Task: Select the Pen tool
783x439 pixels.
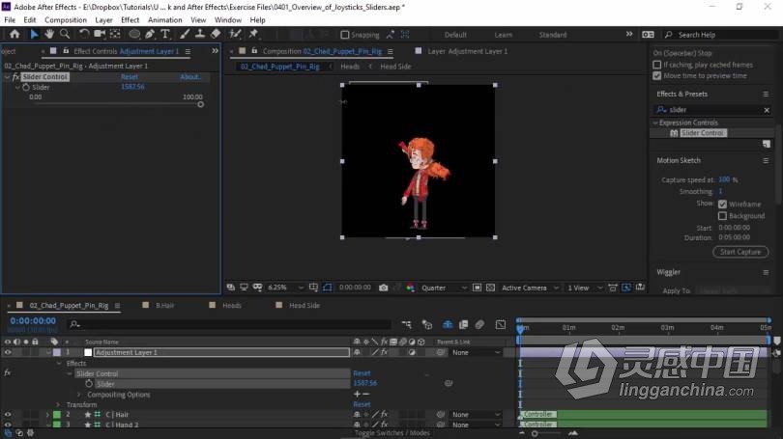Action: (x=150, y=34)
